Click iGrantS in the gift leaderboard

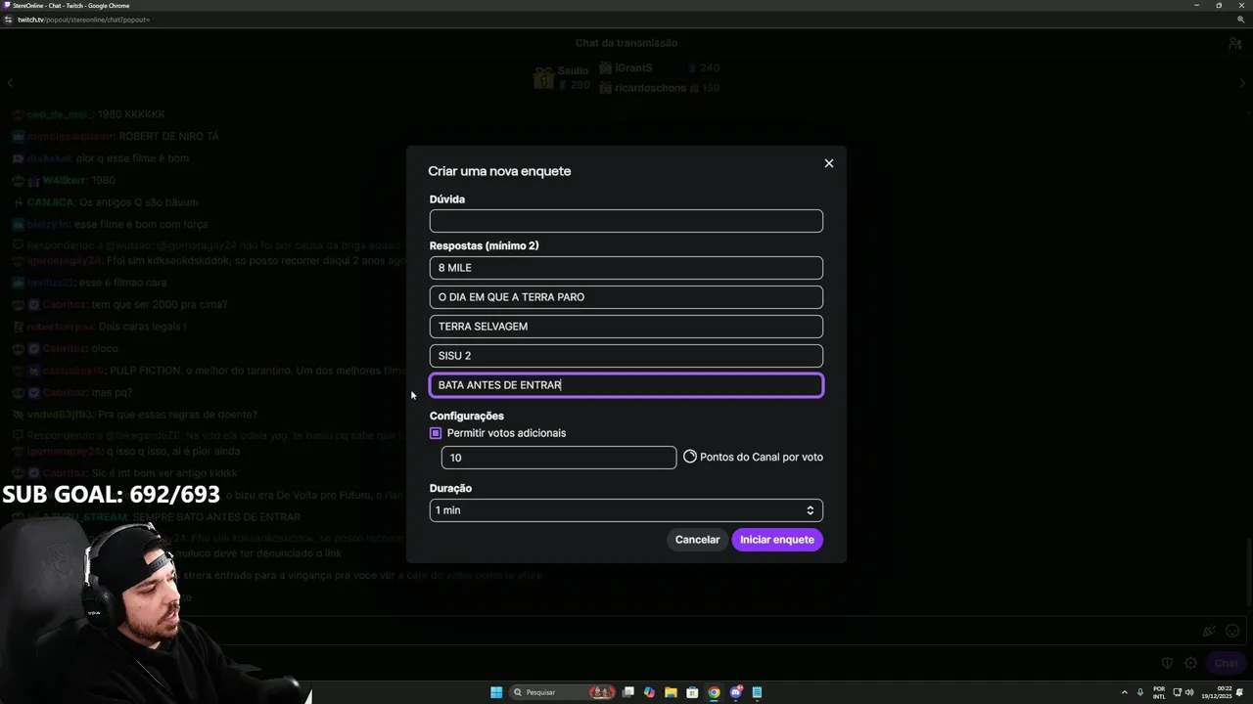pyautogui.click(x=633, y=68)
